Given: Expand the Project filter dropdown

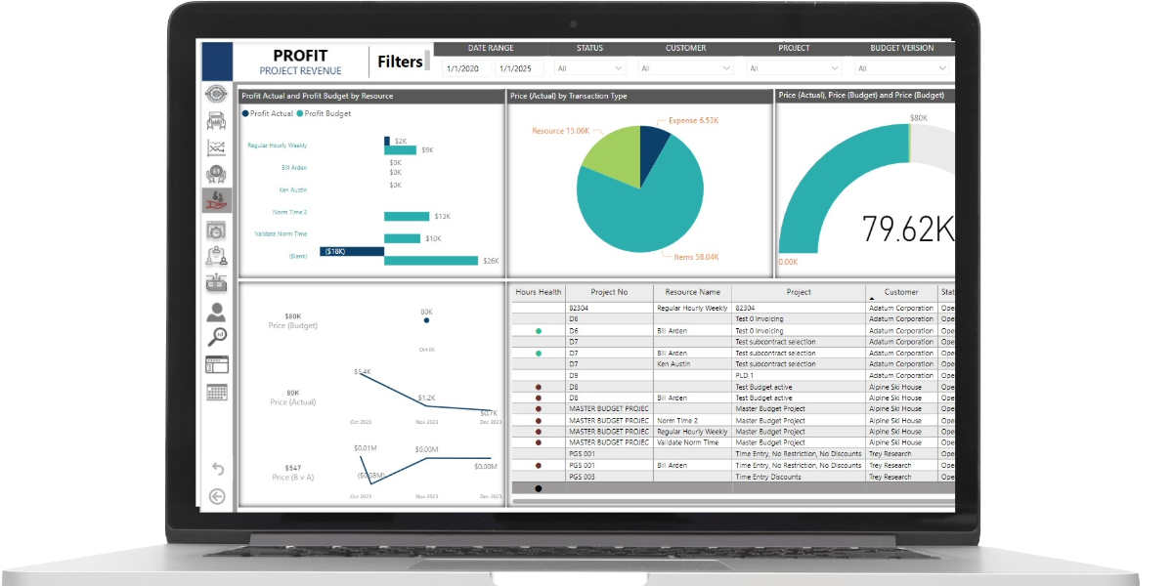Looking at the screenshot, I should pyautogui.click(x=793, y=68).
